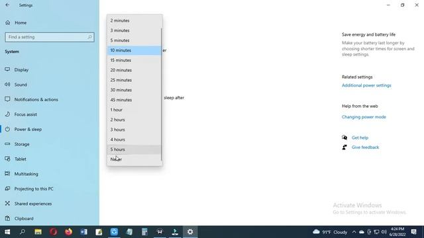Image resolution: width=424 pixels, height=238 pixels.
Task: Open Storage settings
Action: 22,144
